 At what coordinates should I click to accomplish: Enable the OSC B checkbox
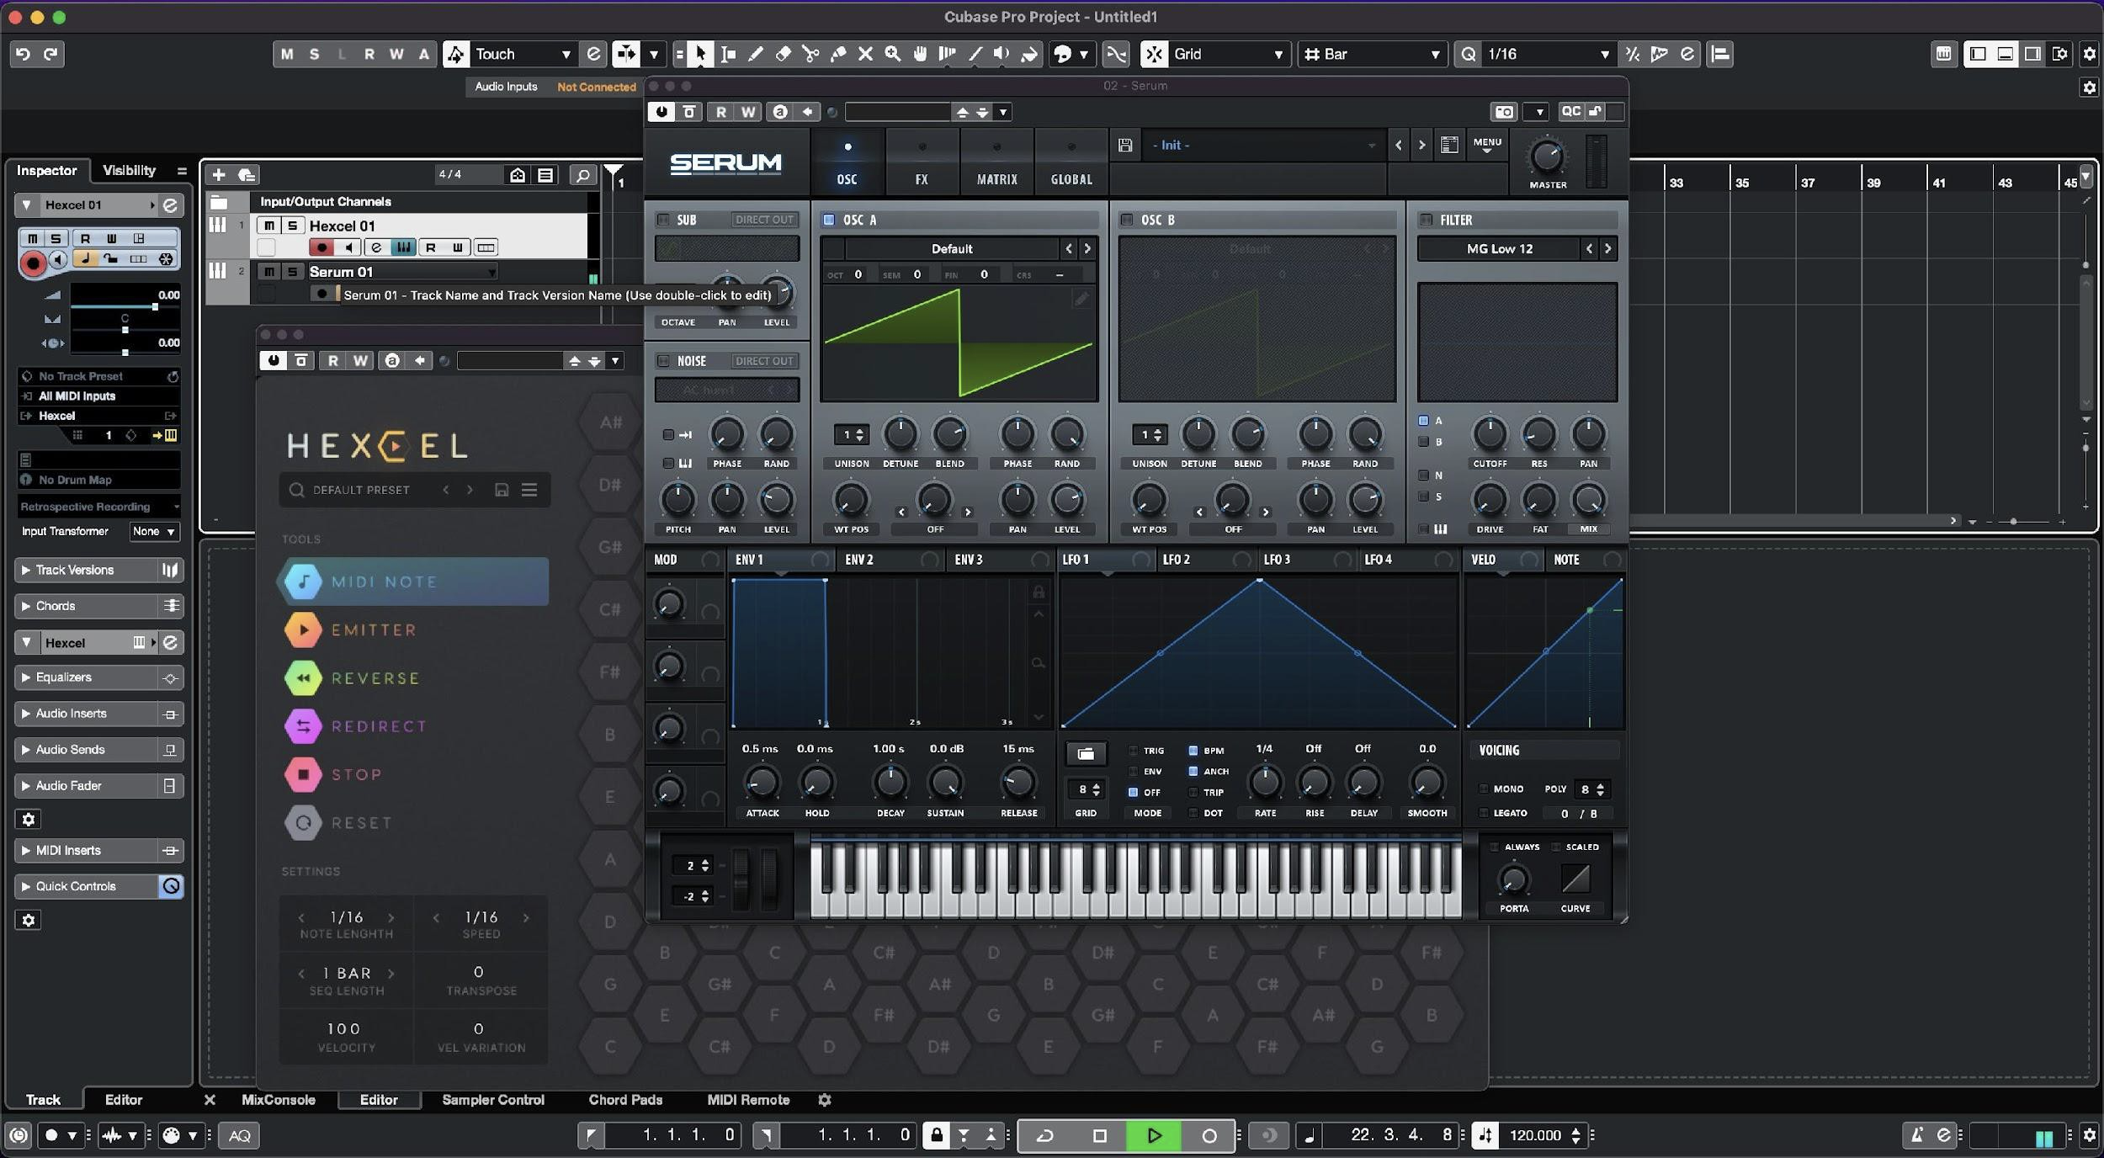coord(1127,220)
